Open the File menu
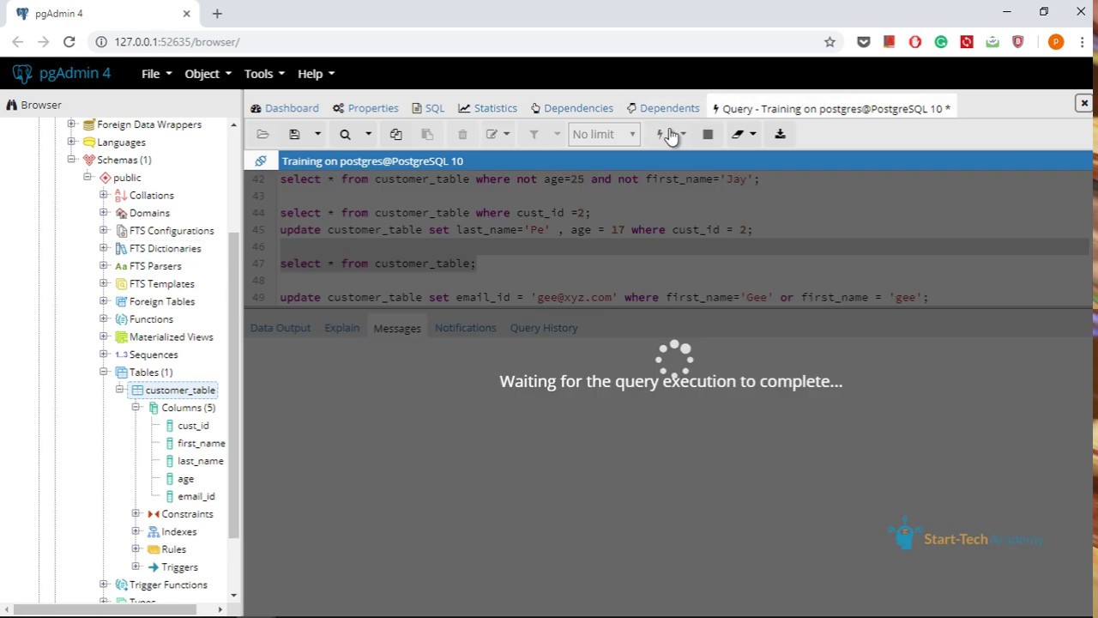Image resolution: width=1098 pixels, height=618 pixels. point(156,74)
